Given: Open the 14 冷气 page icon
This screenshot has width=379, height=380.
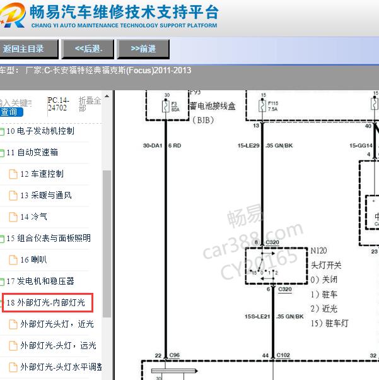Looking at the screenshot, I should click(13, 217).
